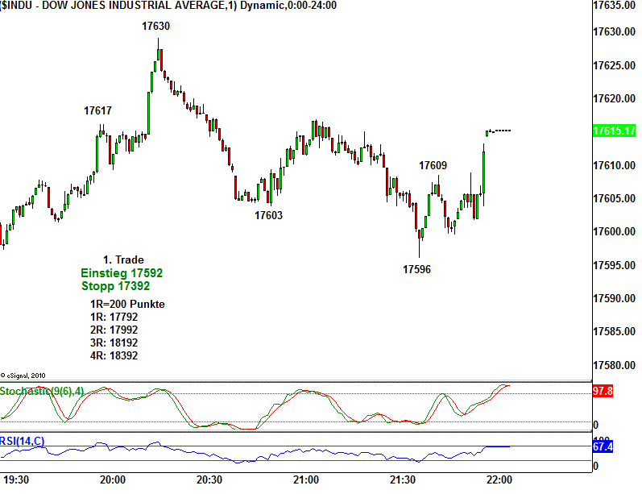Click the 17596 low price annotation
This screenshot has width=642, height=494.
coord(416,269)
